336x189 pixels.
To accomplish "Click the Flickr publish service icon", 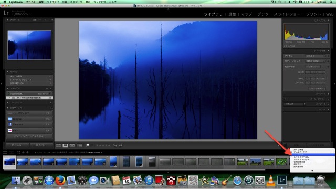I will pyautogui.click(x=10, y=130).
